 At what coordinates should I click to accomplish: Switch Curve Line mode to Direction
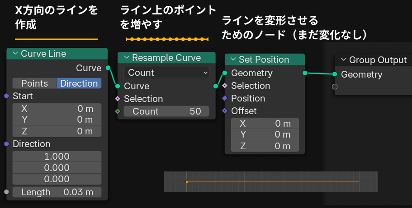tap(79, 83)
